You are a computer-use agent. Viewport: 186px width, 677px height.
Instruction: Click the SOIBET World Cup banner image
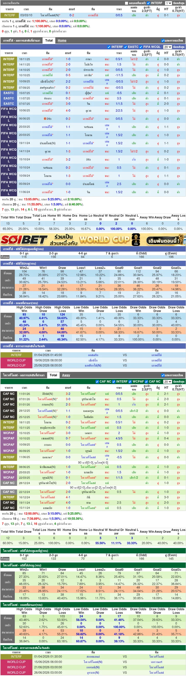pos(93,239)
